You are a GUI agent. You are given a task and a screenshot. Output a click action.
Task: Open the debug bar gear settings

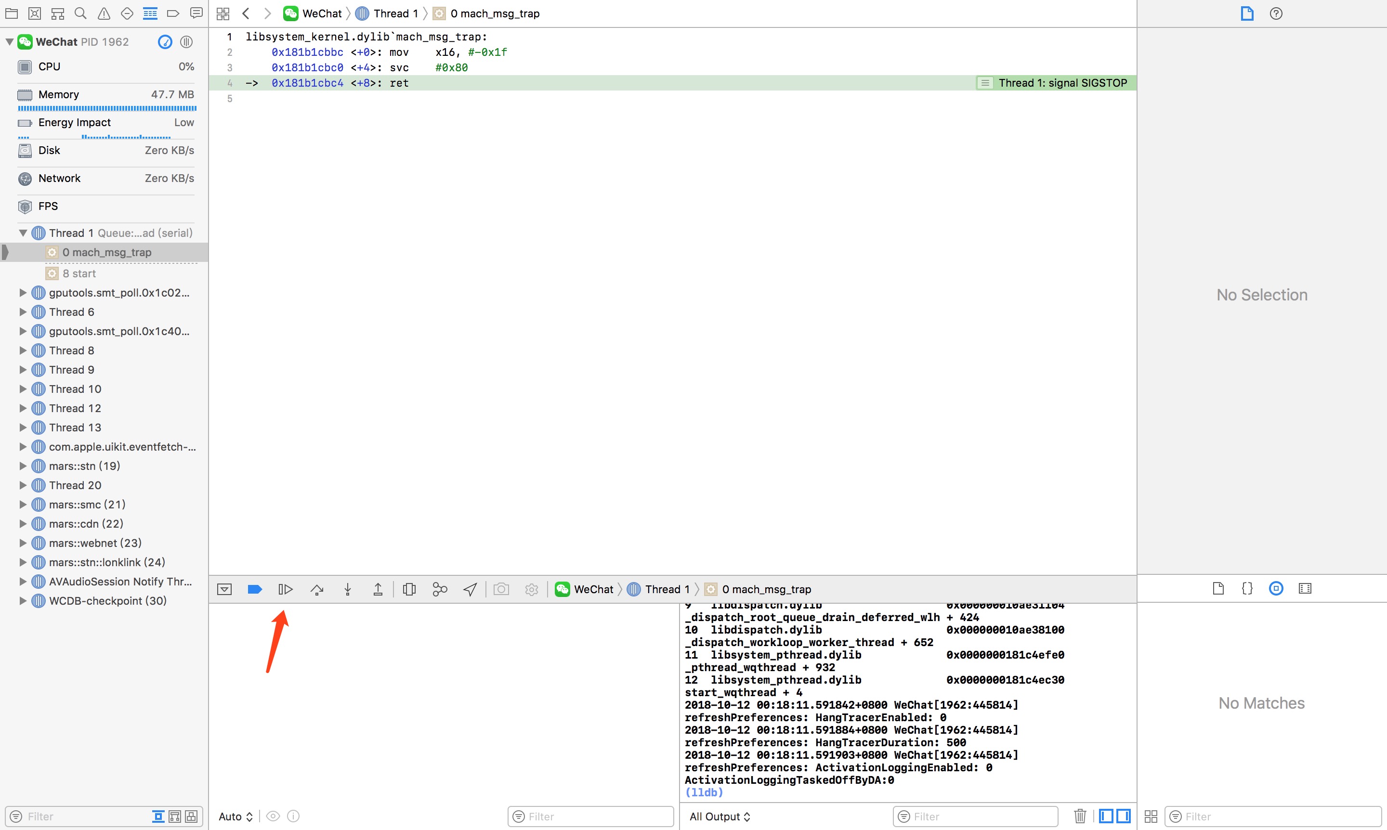tap(532, 589)
